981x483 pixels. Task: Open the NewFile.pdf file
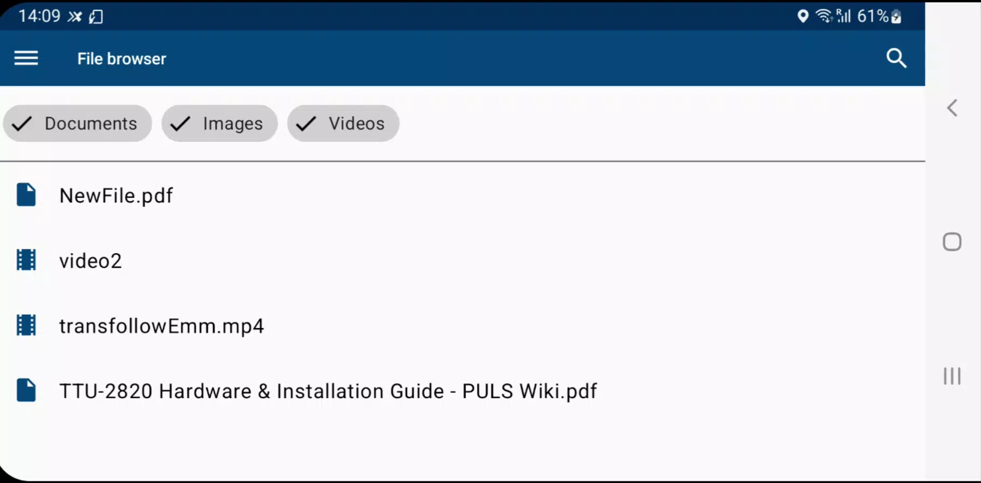(462, 195)
